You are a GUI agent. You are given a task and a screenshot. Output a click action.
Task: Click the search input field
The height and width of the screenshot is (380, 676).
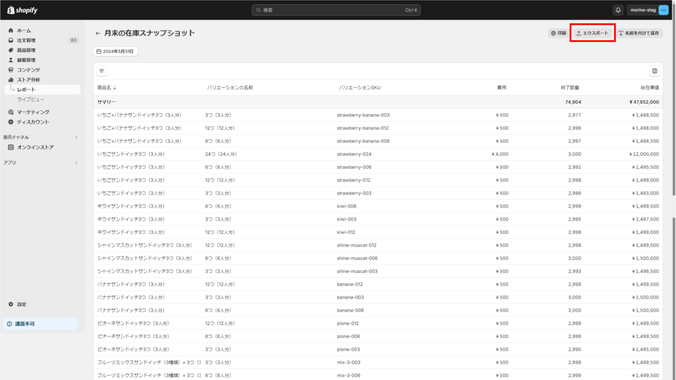[x=336, y=10]
